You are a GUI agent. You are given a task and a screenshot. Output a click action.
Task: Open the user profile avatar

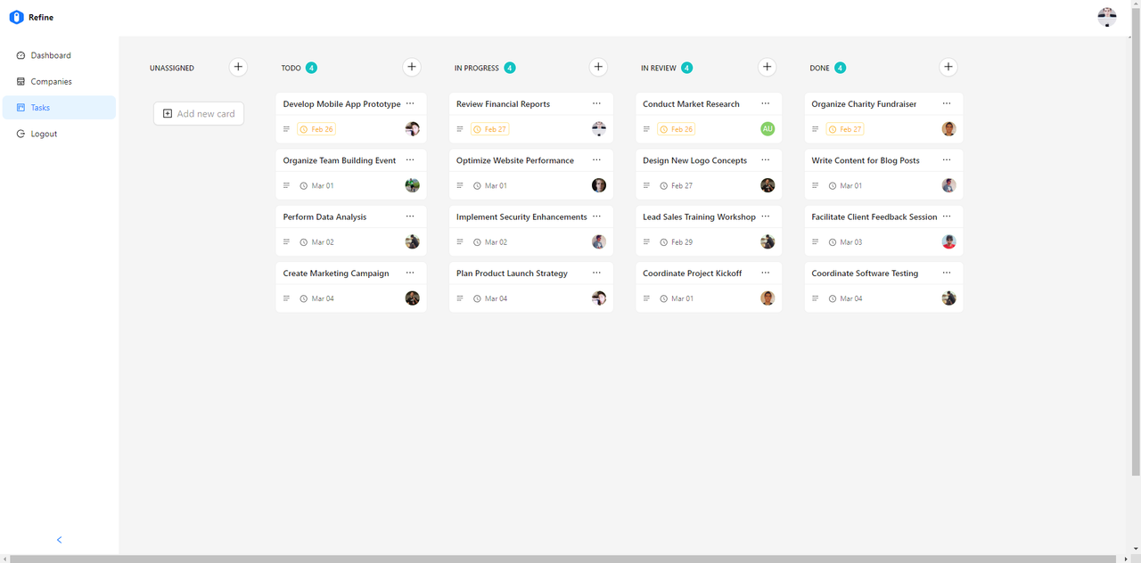pyautogui.click(x=1107, y=17)
